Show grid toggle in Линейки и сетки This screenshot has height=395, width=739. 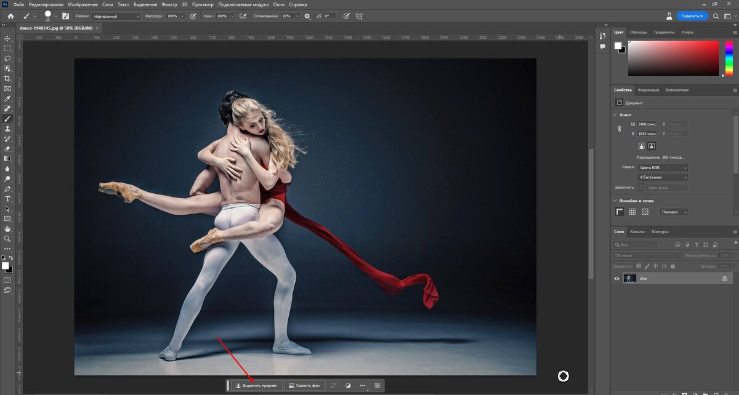click(x=632, y=212)
